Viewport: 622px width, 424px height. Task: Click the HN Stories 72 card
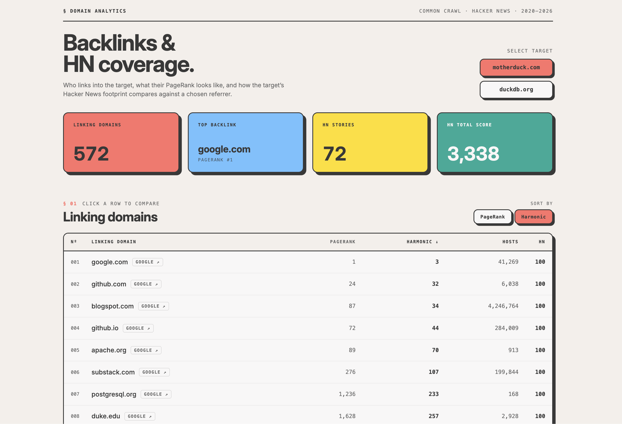click(370, 143)
